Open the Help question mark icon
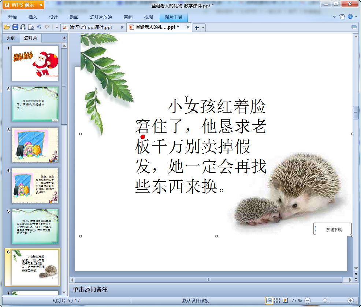Screen dimensions: 361x307 pyautogui.click(x=350, y=17)
